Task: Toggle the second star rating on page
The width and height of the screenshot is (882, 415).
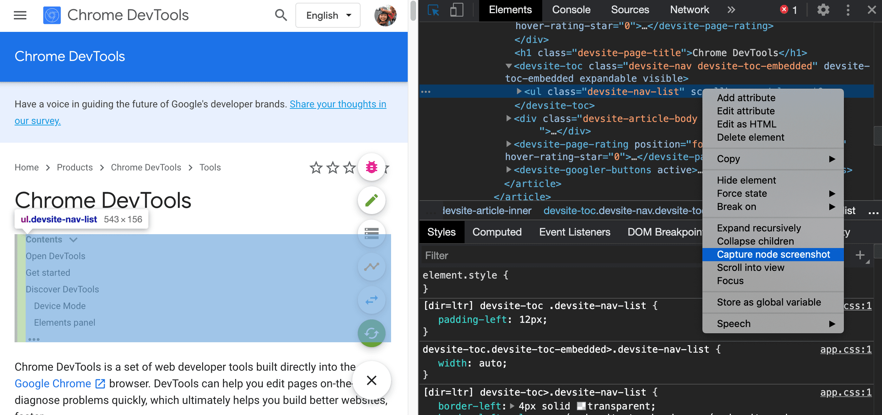Action: [332, 166]
